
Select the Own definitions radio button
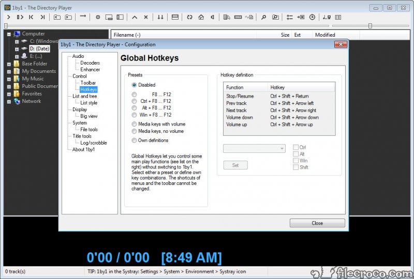[x=134, y=141]
